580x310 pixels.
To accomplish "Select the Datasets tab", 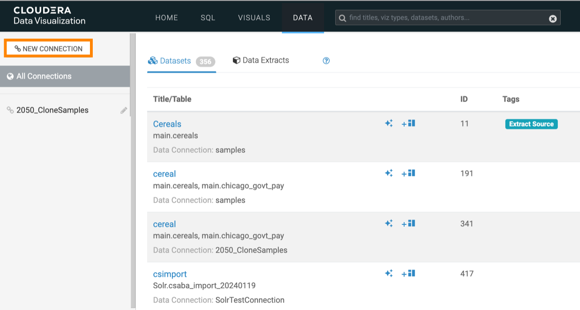I will point(175,61).
